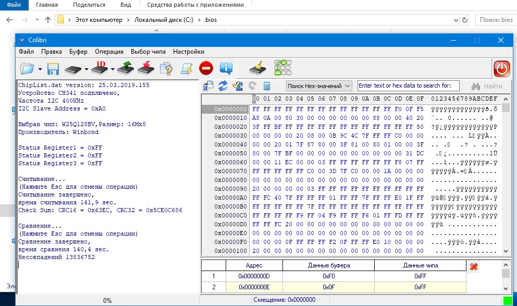
Task: Click the green grid blocks icon
Action: [283, 68]
